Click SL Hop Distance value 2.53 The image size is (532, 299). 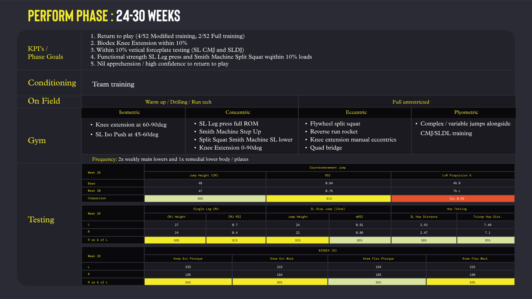[x=424, y=225]
